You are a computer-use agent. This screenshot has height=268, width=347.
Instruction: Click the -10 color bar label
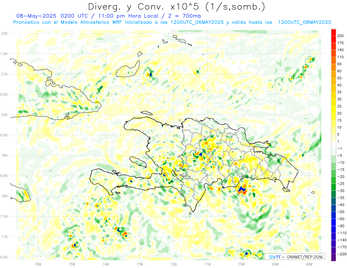coord(341,162)
